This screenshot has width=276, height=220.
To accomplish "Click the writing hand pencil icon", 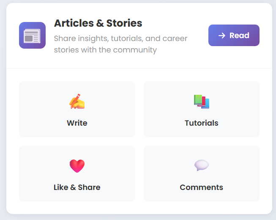I will coord(77,102).
